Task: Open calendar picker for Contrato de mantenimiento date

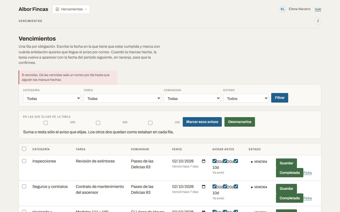Action: (x=204, y=187)
